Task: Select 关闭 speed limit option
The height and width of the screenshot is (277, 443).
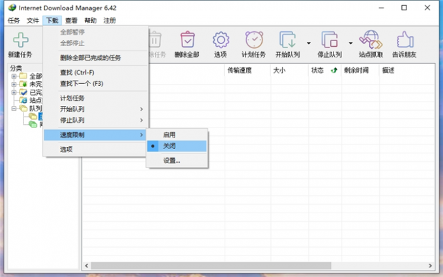Action: click(169, 146)
